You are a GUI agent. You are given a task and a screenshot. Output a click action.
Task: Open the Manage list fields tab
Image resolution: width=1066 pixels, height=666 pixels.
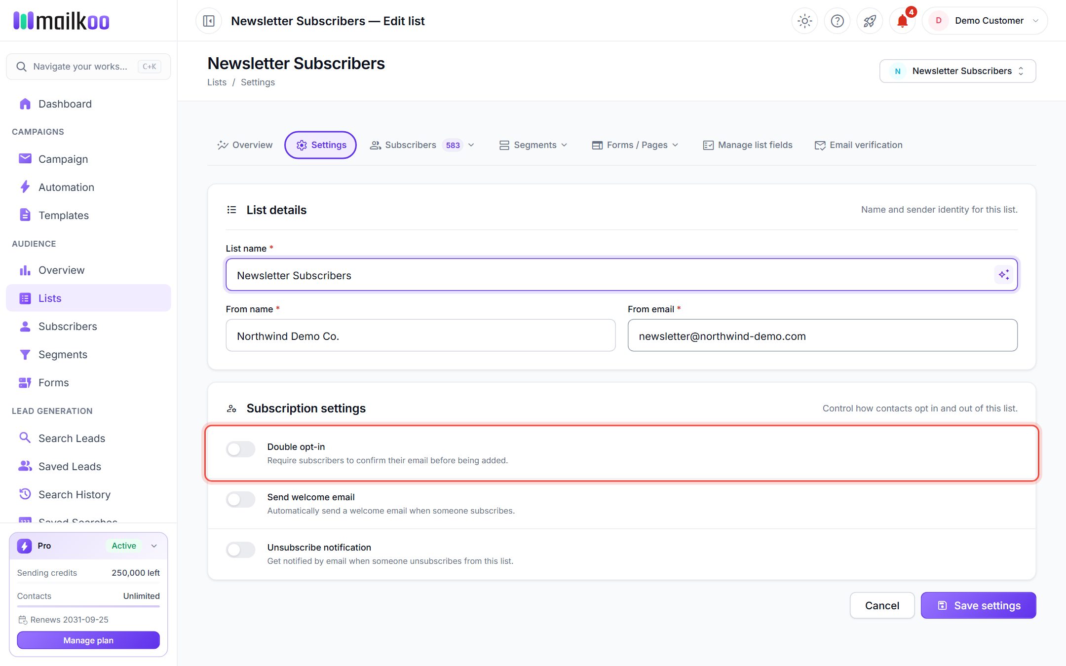click(x=748, y=145)
